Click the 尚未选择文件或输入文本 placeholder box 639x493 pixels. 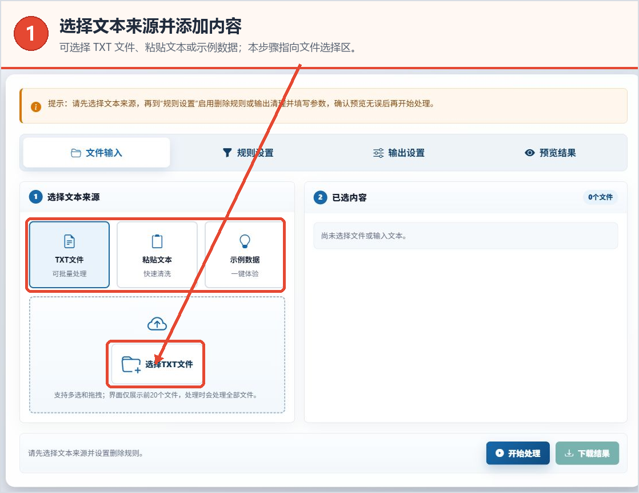coord(465,236)
